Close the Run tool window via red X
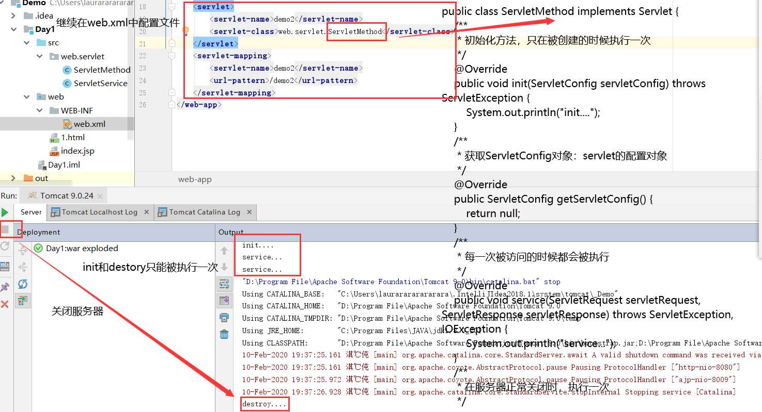The width and height of the screenshot is (762, 412). pos(5,304)
